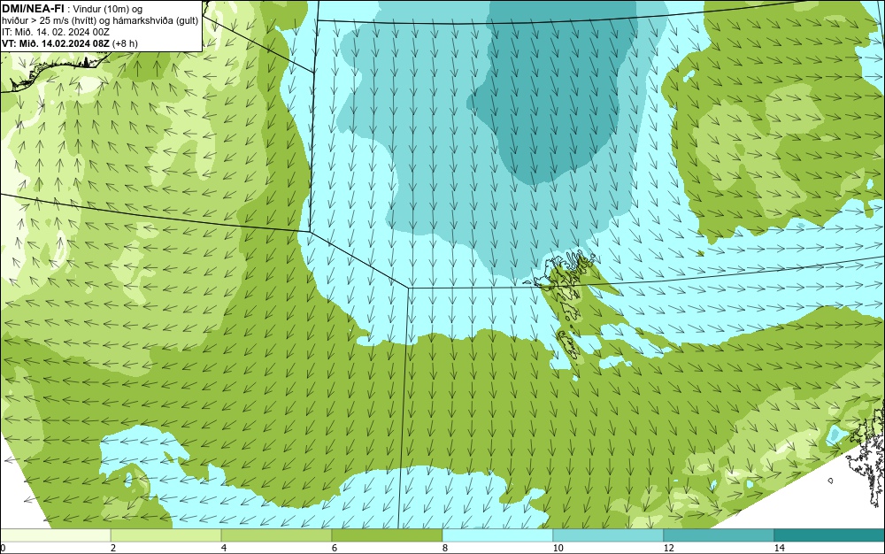Click the 12–14 m/s teal legend swatch

click(719, 535)
